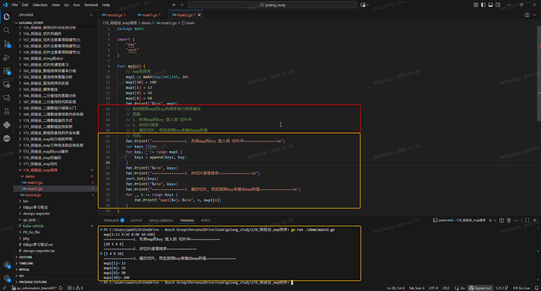This screenshot has height=291, width=541.
Task: Click the Explorer files icon
Action: [x=7, y=17]
